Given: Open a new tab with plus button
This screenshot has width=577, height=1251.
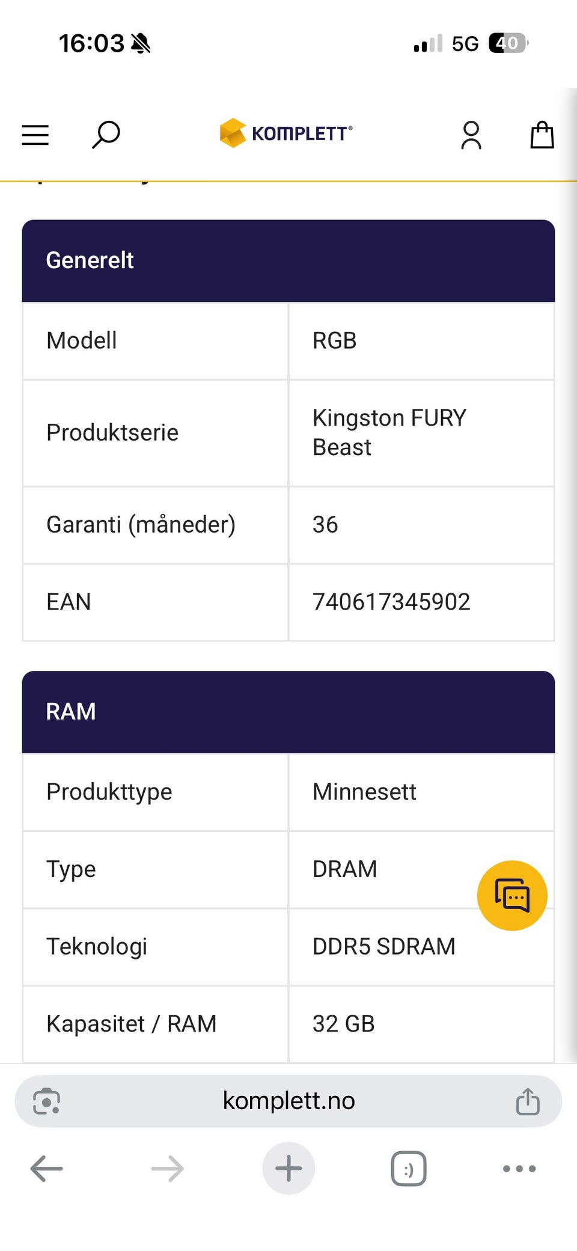Looking at the screenshot, I should [x=288, y=1168].
